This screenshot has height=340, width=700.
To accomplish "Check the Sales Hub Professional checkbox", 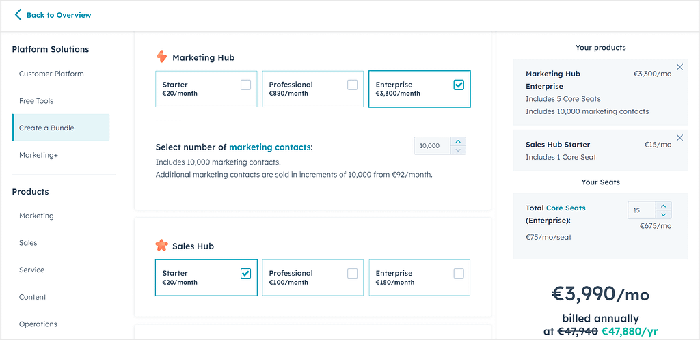I will (x=352, y=274).
